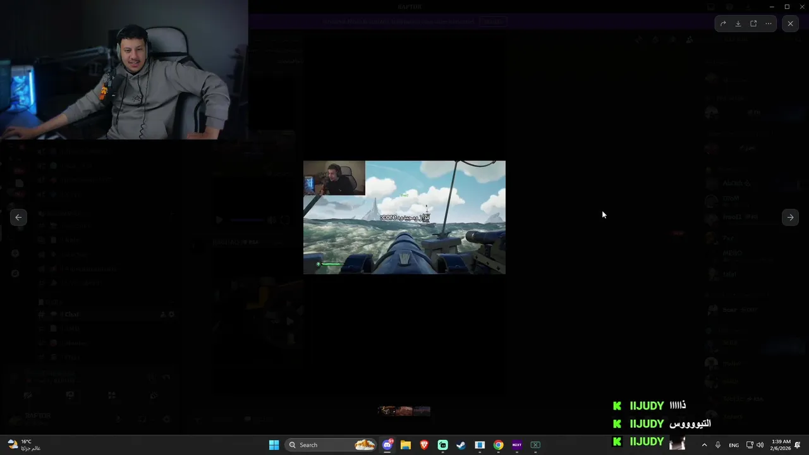Launch Brave browser from the taskbar

click(424, 445)
